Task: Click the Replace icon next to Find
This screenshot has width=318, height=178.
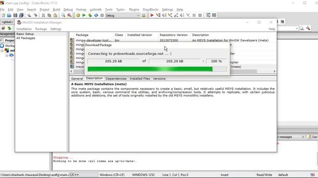Action: tap(70, 15)
